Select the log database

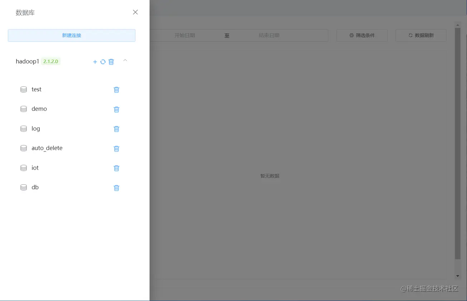[36, 129]
